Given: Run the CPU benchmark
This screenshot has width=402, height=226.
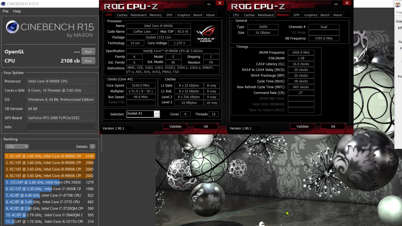Looking at the screenshot, I should point(88,61).
